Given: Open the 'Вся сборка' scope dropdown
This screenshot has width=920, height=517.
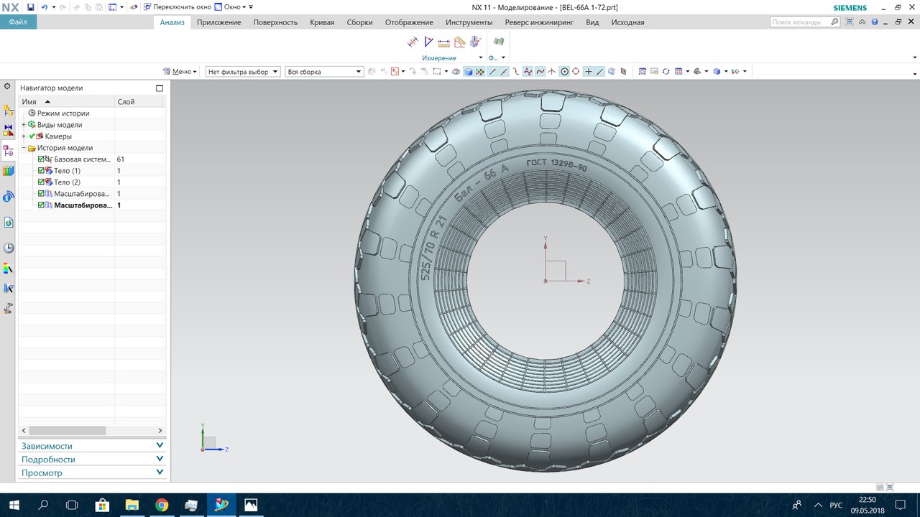Looking at the screenshot, I should 325,72.
